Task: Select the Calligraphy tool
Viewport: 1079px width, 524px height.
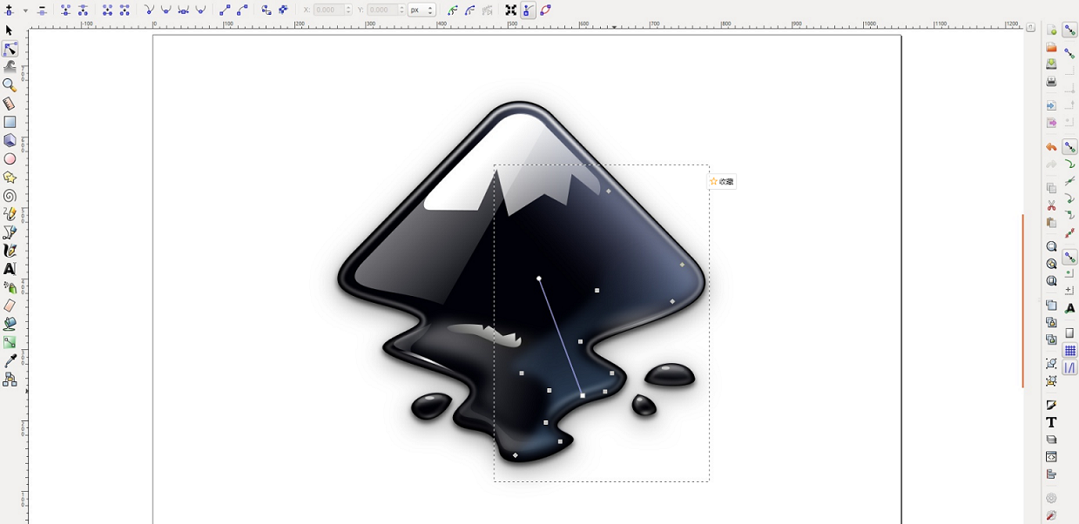Action: click(x=10, y=251)
